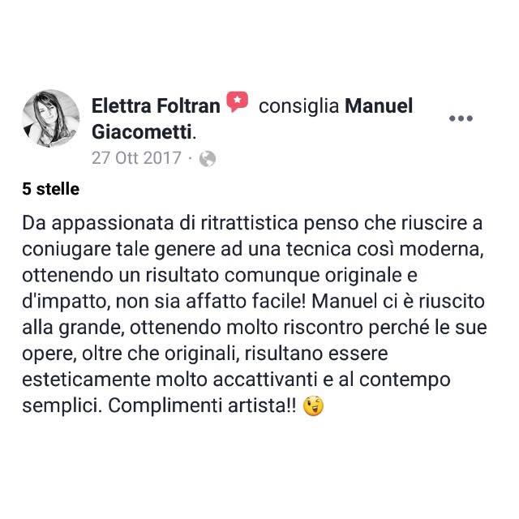The height and width of the screenshot is (519, 519).
Task: Click the 5 stelle rating label
Action: pyautogui.click(x=50, y=189)
